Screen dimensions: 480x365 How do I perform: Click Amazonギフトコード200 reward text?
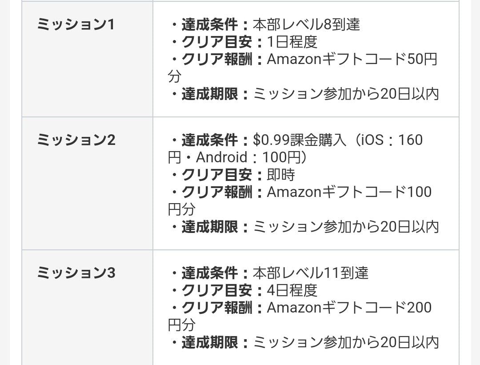point(349,308)
